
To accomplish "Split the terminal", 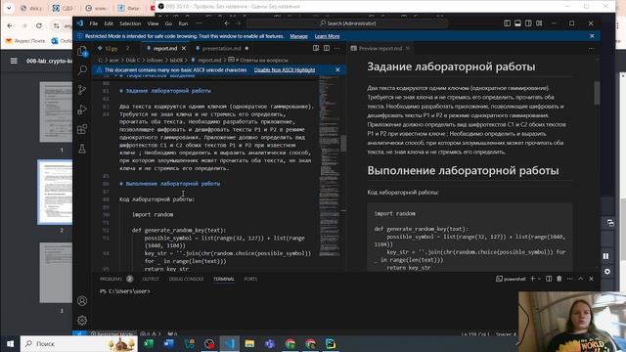I will [x=549, y=279].
